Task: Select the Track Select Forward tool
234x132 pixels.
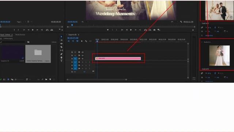Action: click(x=61, y=40)
